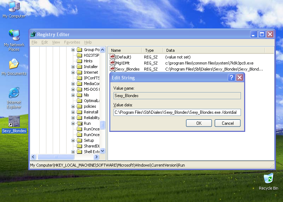Maximize the Registry Editor window
Viewport: 283px width, 202px height.
(262, 34)
